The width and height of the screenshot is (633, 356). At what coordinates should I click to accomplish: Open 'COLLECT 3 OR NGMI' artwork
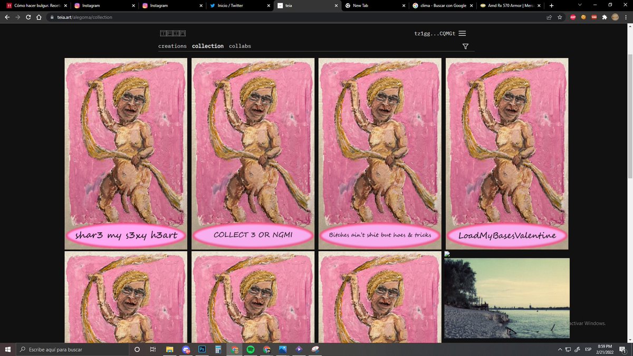click(x=253, y=153)
